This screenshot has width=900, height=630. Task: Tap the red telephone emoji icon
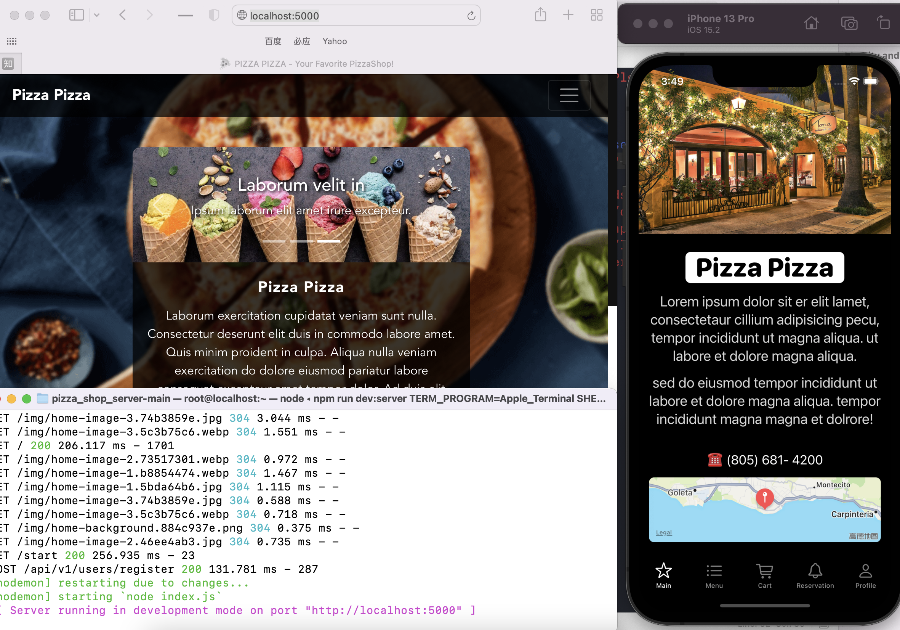click(714, 460)
